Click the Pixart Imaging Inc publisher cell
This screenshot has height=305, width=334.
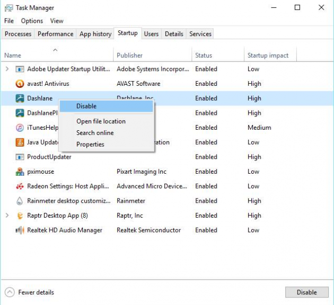[x=142, y=172]
